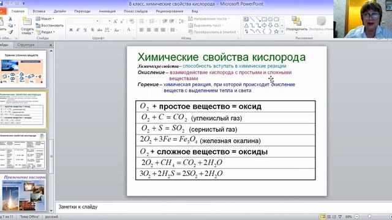Pick the straight line shape
This screenshot has height=220, width=392.
(x=252, y=19)
